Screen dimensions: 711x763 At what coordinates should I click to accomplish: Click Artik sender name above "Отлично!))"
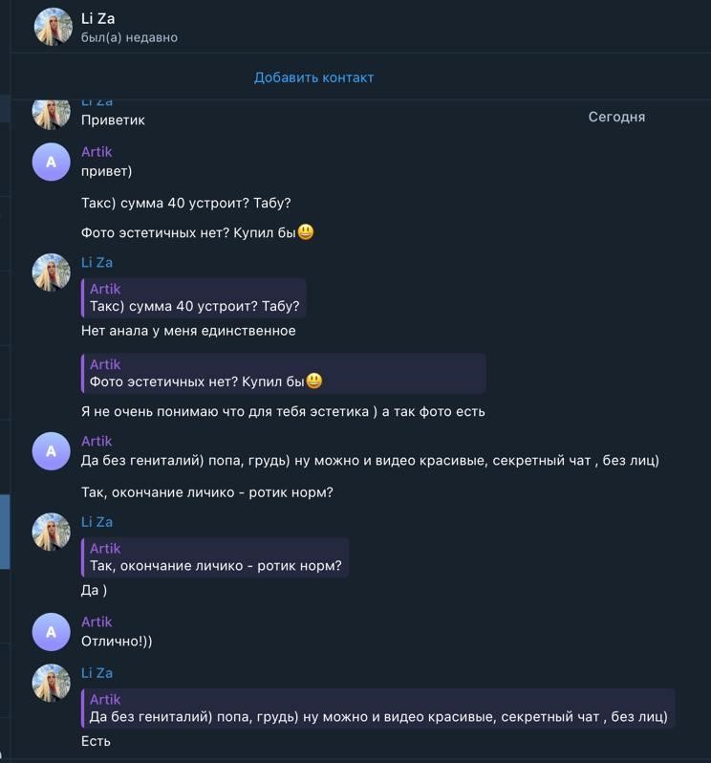point(97,621)
